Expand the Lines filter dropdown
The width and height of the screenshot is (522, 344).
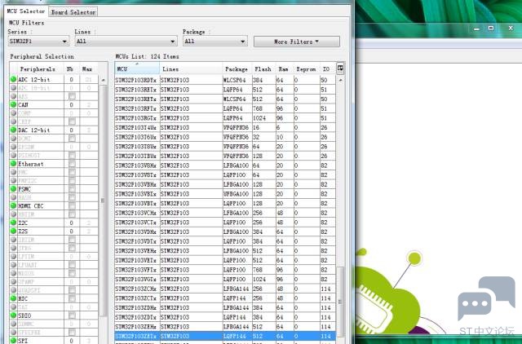click(126, 42)
